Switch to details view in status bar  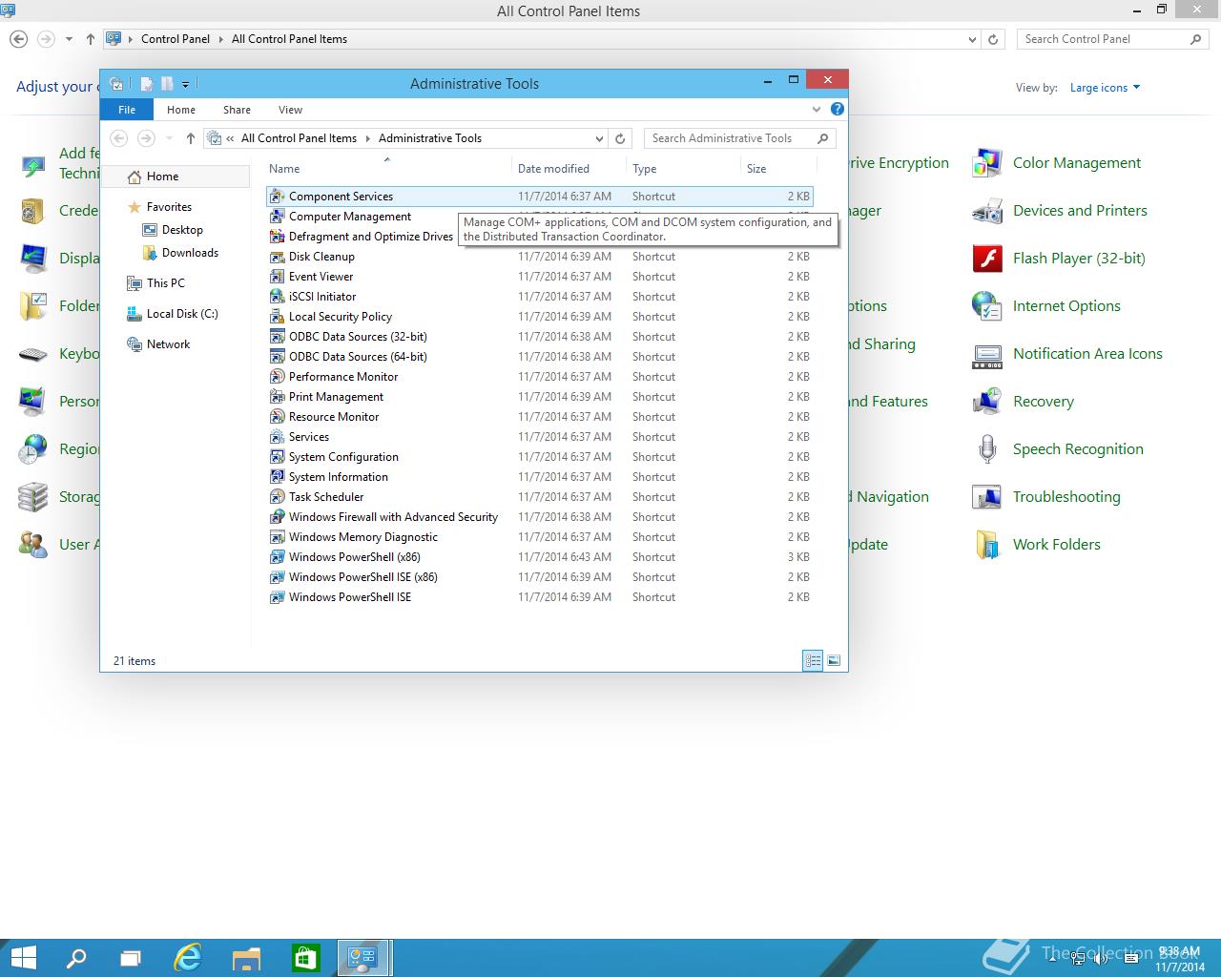coord(813,660)
